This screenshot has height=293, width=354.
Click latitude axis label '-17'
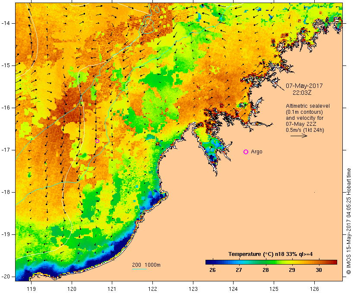[6, 150]
